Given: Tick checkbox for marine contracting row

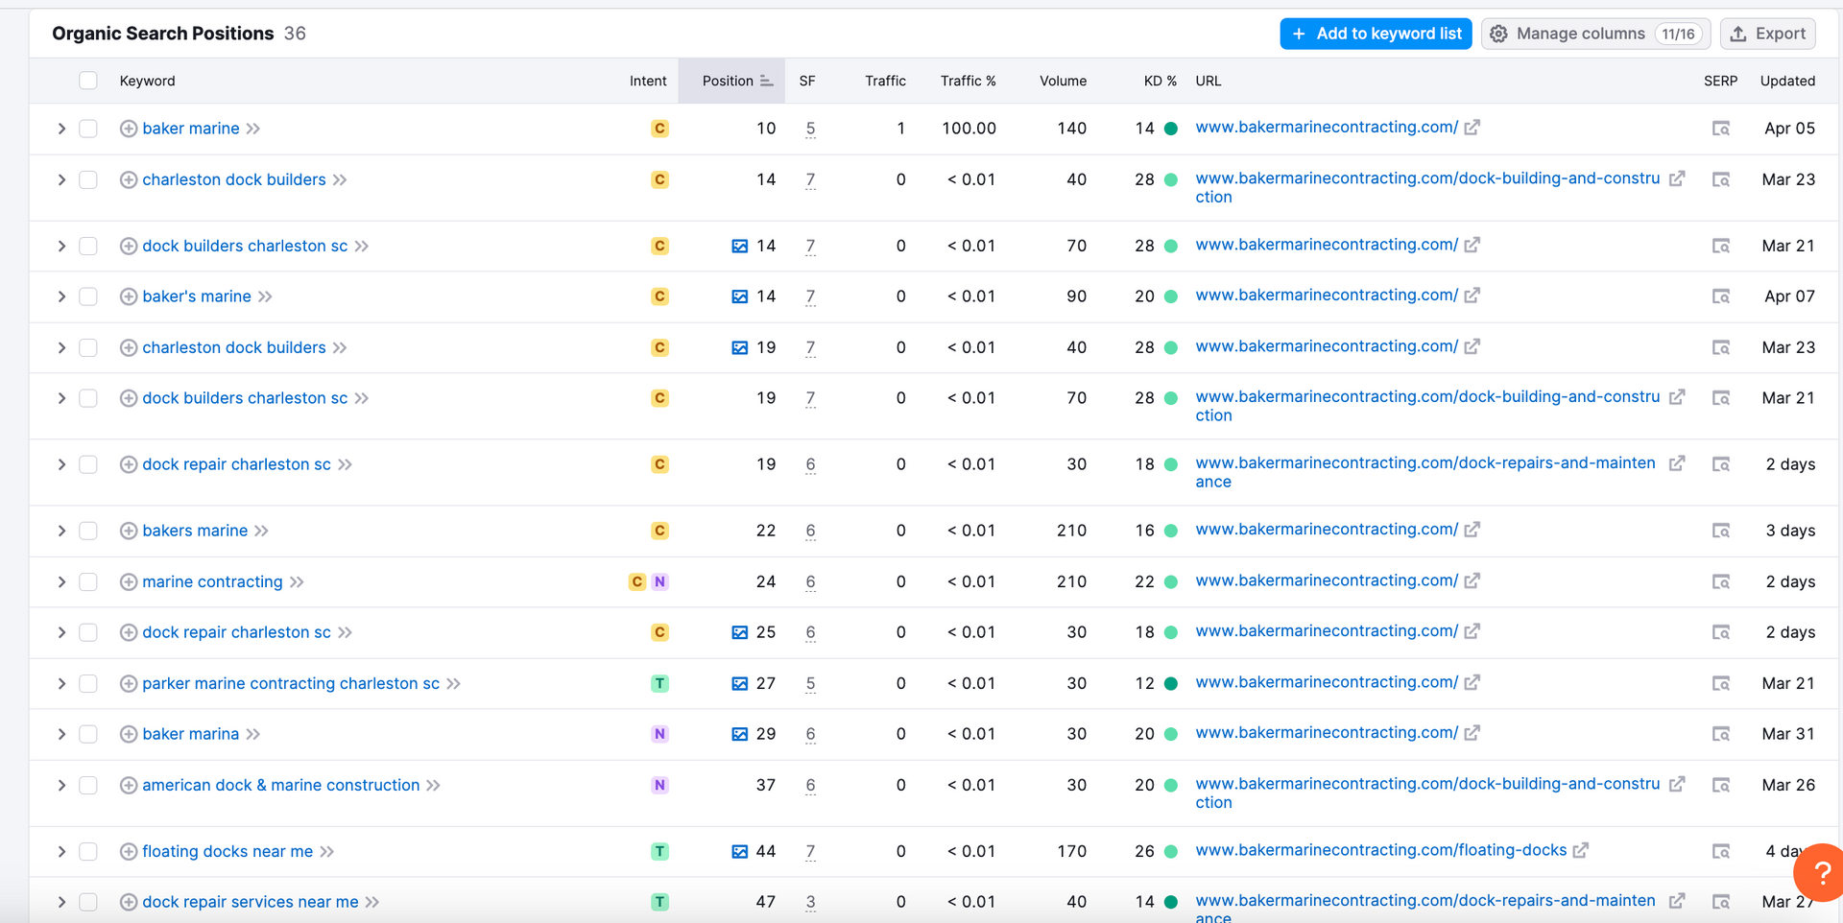Looking at the screenshot, I should 88,581.
